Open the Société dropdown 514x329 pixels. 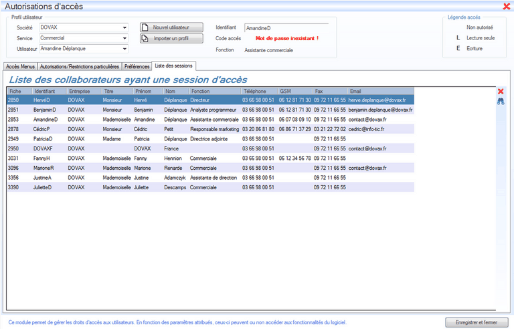(x=124, y=27)
